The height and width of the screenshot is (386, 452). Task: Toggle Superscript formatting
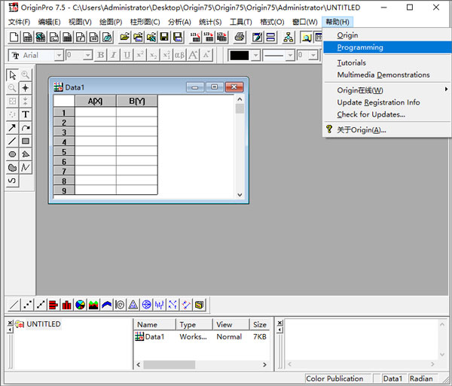pos(140,55)
